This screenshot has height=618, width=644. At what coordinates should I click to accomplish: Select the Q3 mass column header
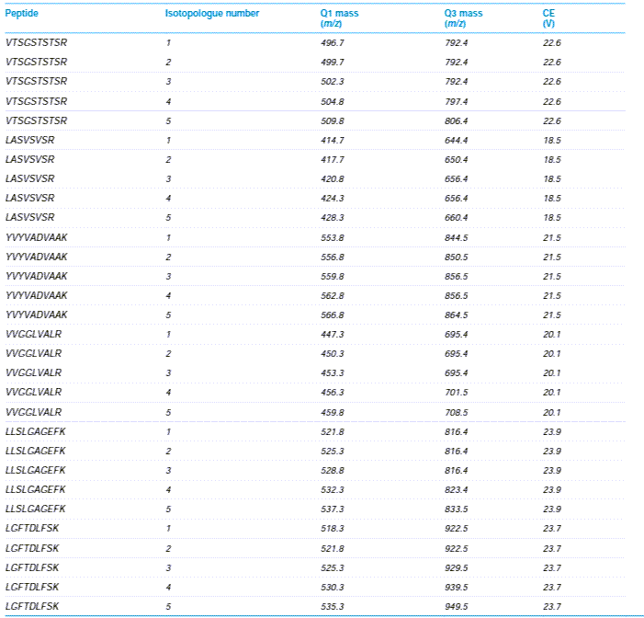[x=461, y=14]
